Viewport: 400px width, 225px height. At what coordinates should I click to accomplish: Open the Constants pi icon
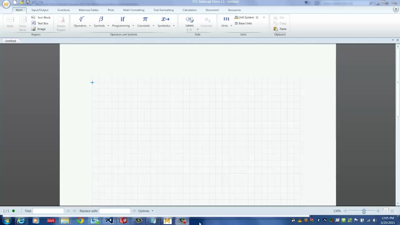pos(145,19)
